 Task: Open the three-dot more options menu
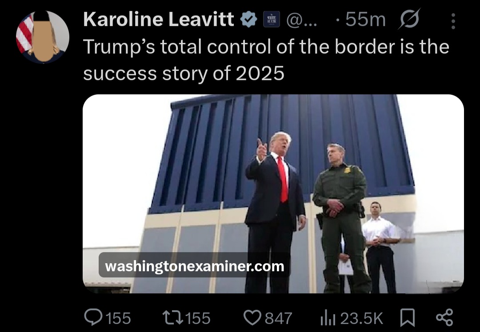(x=453, y=21)
